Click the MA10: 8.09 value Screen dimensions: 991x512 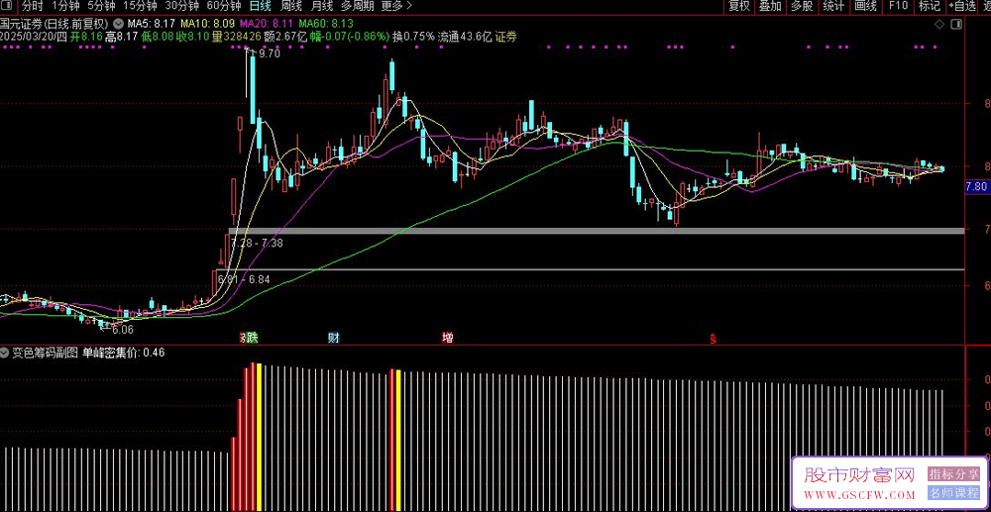point(206,23)
